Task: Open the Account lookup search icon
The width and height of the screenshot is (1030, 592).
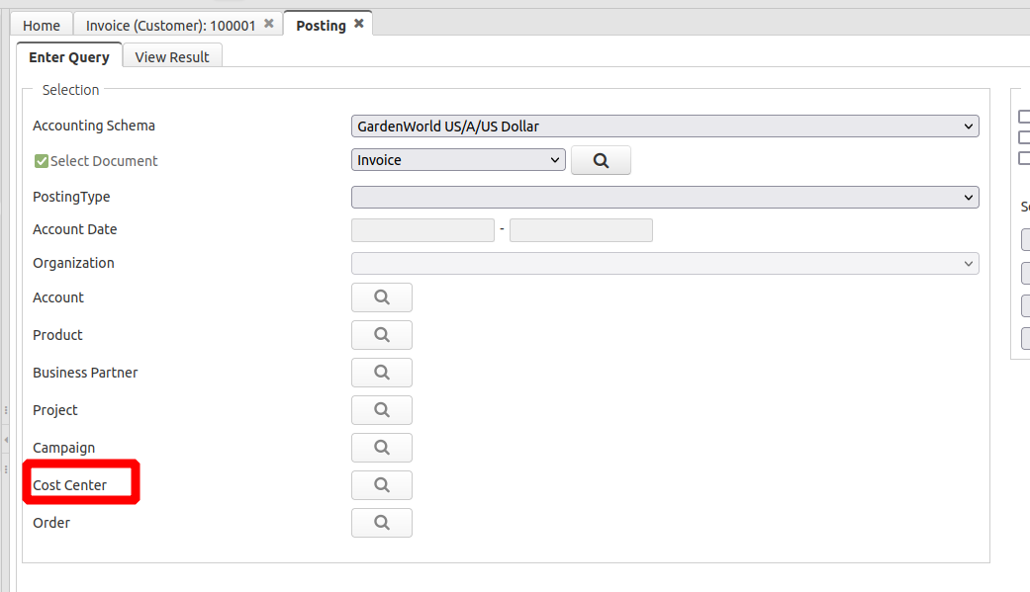Action: click(381, 297)
